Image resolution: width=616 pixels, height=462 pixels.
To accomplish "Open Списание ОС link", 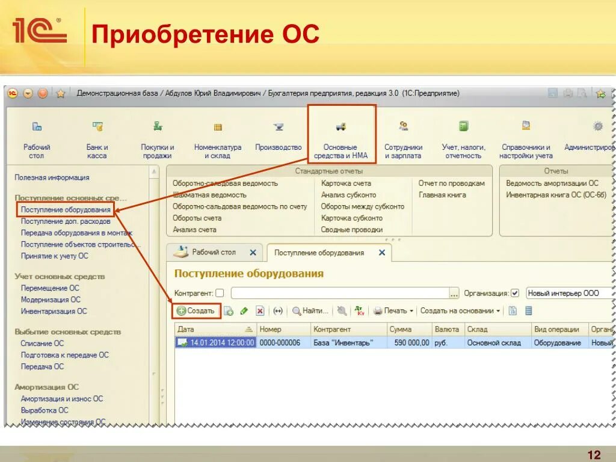I will tap(42, 343).
